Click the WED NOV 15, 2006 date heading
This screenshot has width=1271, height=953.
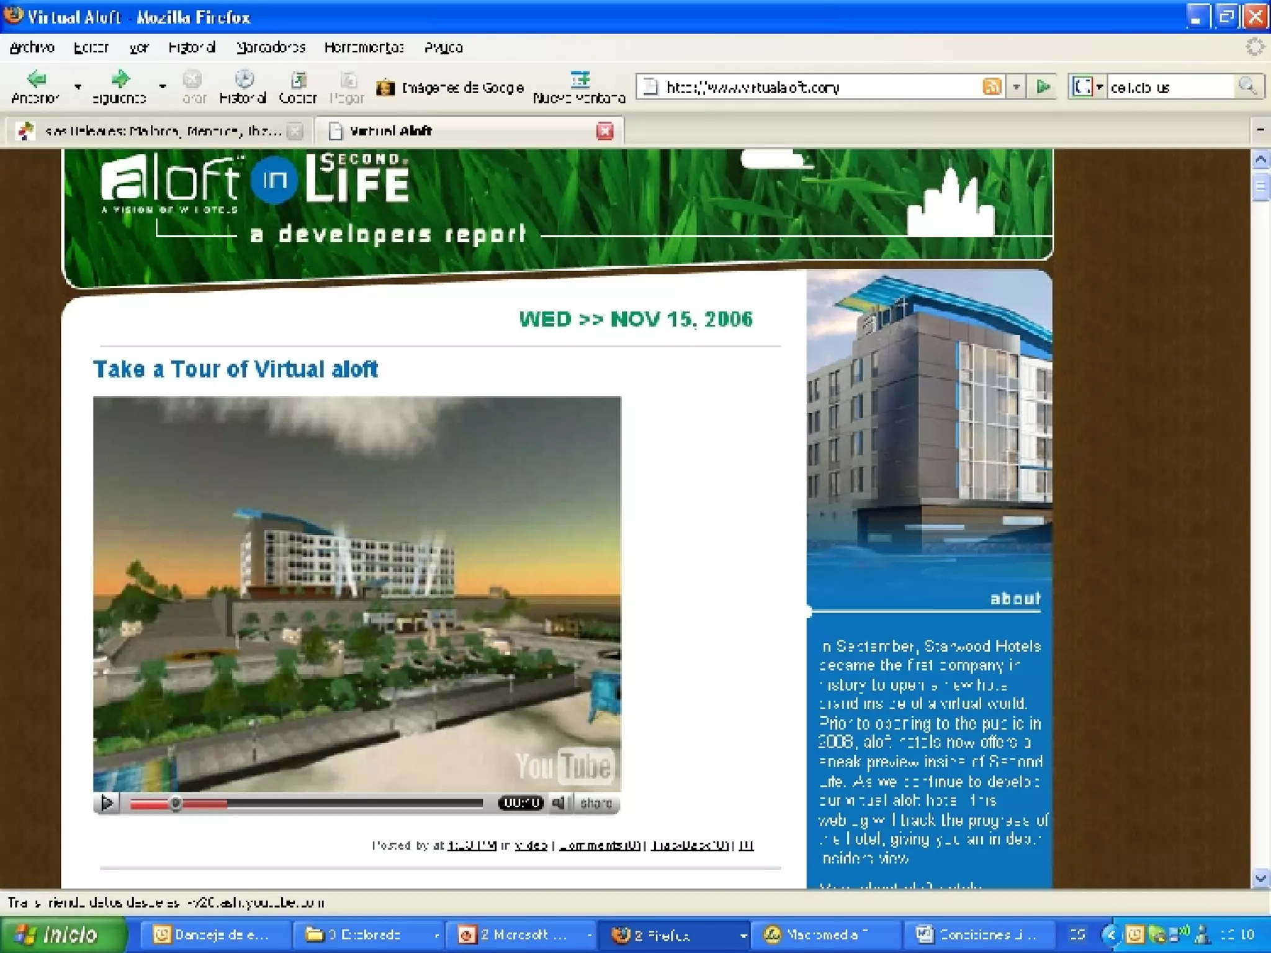(x=636, y=319)
